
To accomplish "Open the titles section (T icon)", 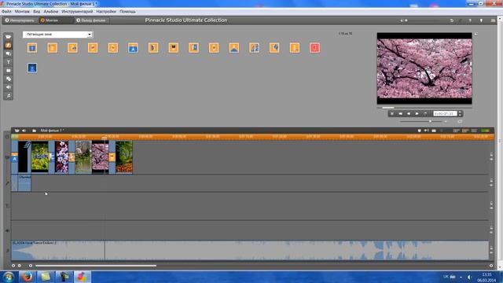I will point(9,62).
